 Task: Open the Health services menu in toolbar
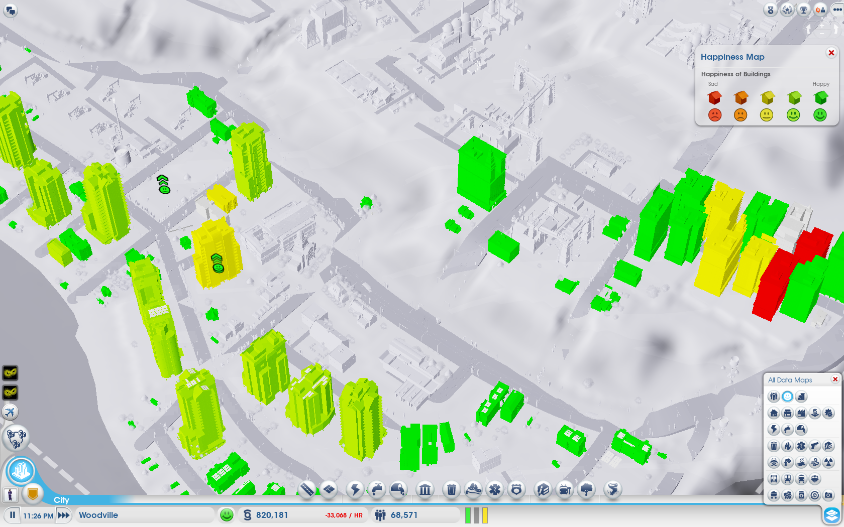(x=495, y=489)
